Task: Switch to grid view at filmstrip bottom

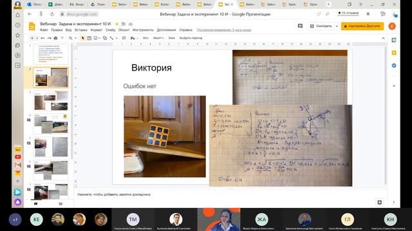Action: pos(61,204)
